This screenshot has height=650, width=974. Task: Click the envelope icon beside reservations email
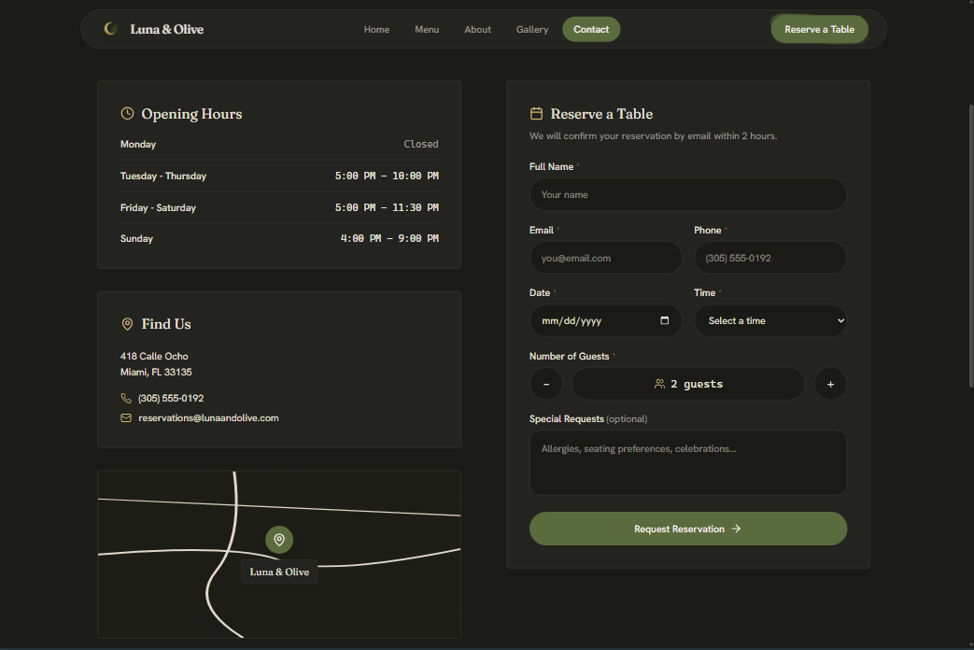pos(126,418)
